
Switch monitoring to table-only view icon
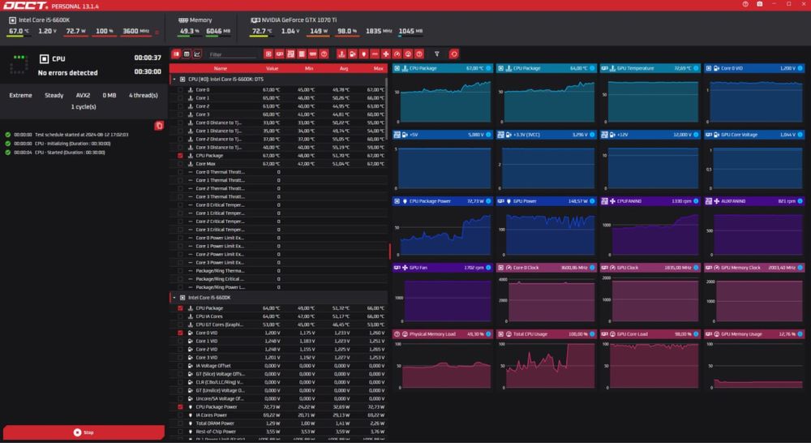[187, 54]
